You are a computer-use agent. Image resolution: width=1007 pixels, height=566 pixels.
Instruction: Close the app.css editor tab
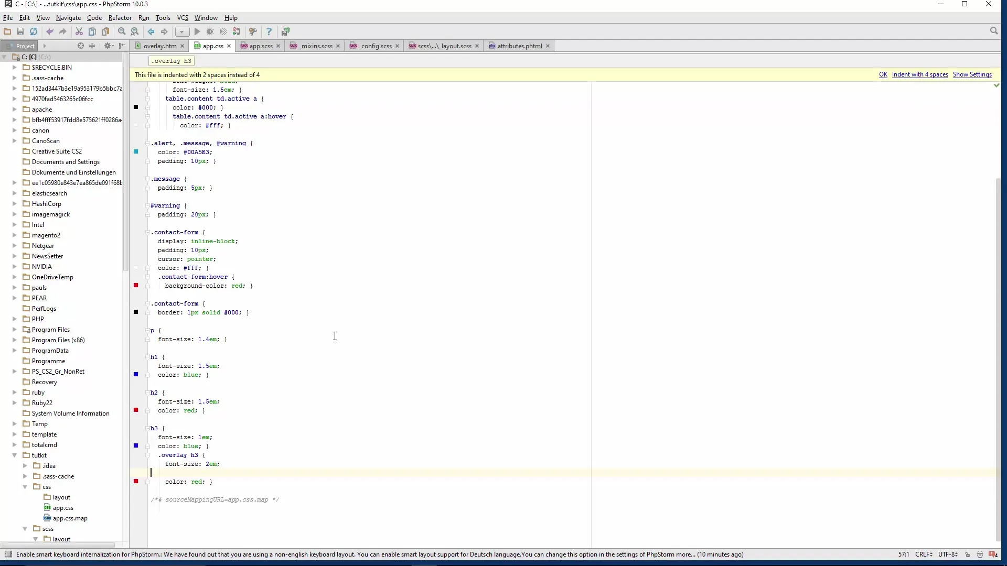(229, 46)
